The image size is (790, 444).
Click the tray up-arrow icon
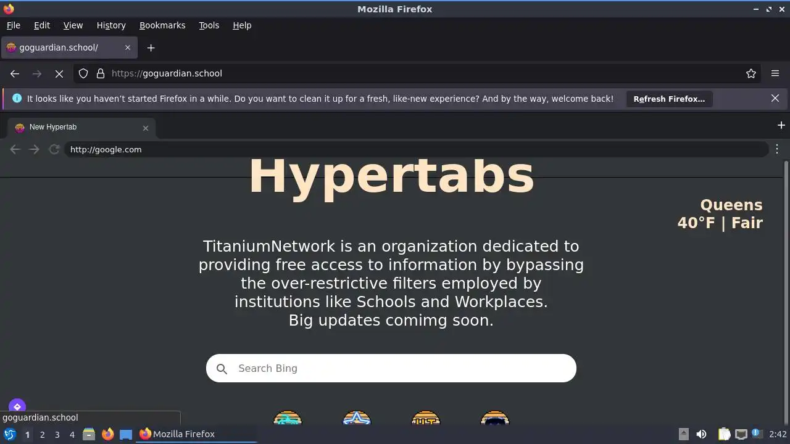tap(683, 434)
